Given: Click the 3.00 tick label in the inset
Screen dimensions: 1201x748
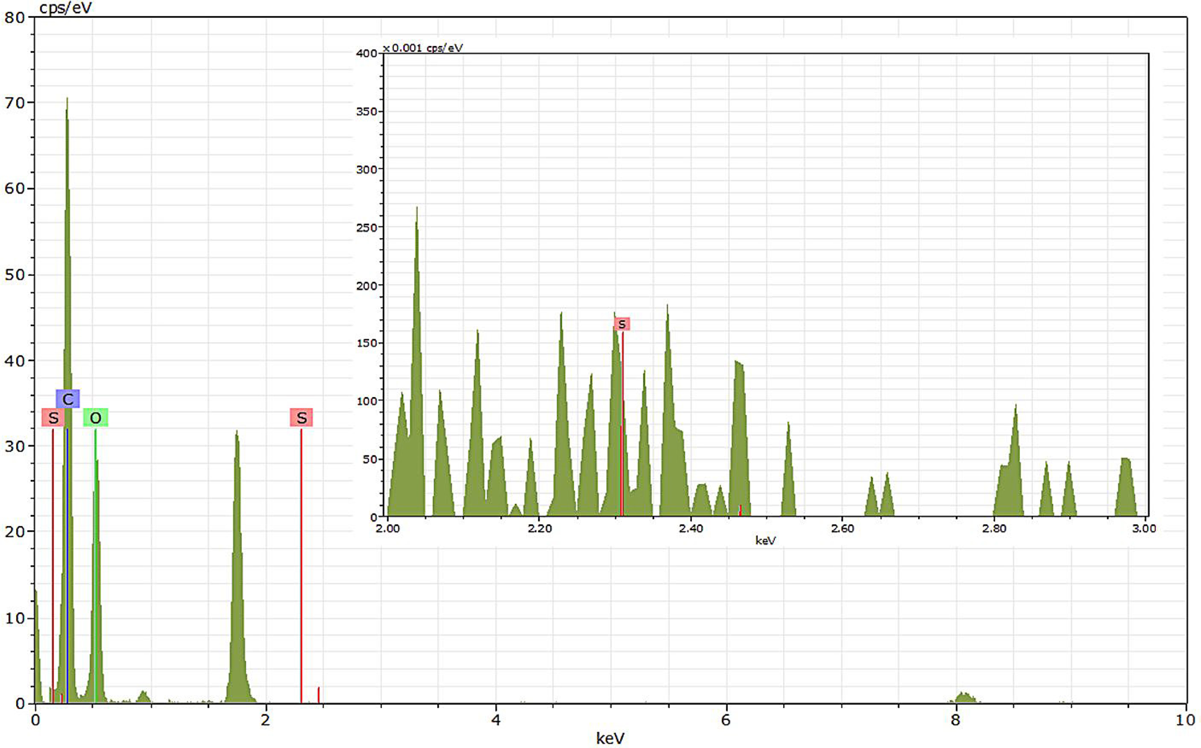Looking at the screenshot, I should point(1144,528).
